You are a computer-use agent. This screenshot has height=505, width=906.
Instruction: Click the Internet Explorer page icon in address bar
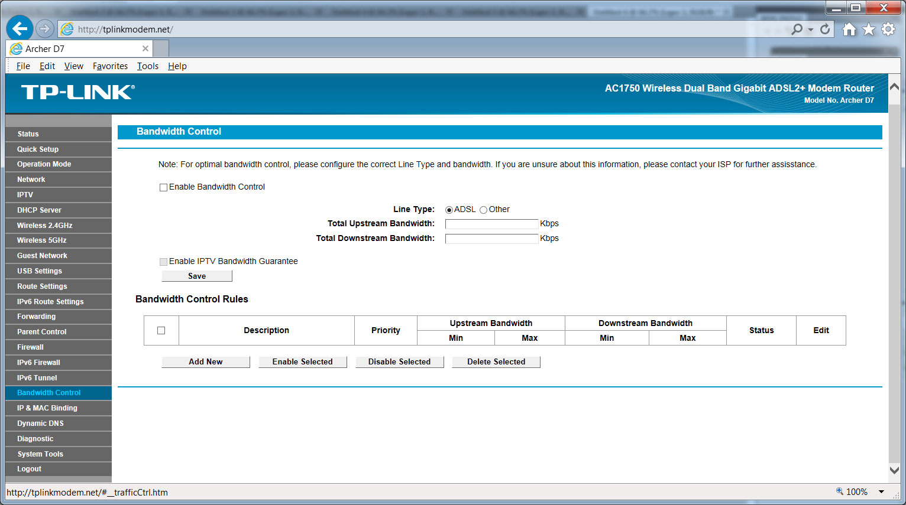pos(67,29)
